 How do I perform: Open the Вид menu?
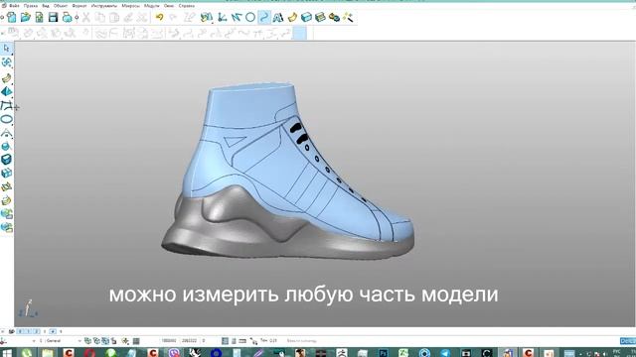coord(46,6)
